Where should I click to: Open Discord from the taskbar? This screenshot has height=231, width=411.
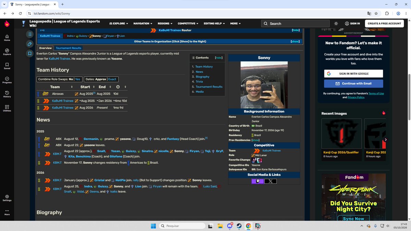229,226
